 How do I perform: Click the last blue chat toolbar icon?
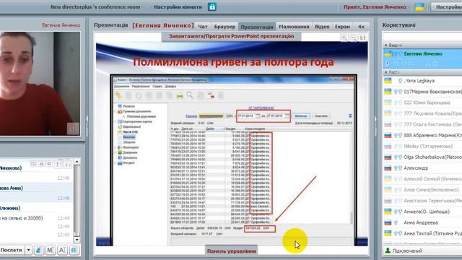click(74, 251)
